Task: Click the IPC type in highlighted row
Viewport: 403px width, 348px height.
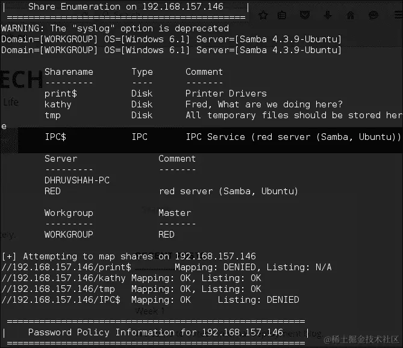Action: click(140, 137)
